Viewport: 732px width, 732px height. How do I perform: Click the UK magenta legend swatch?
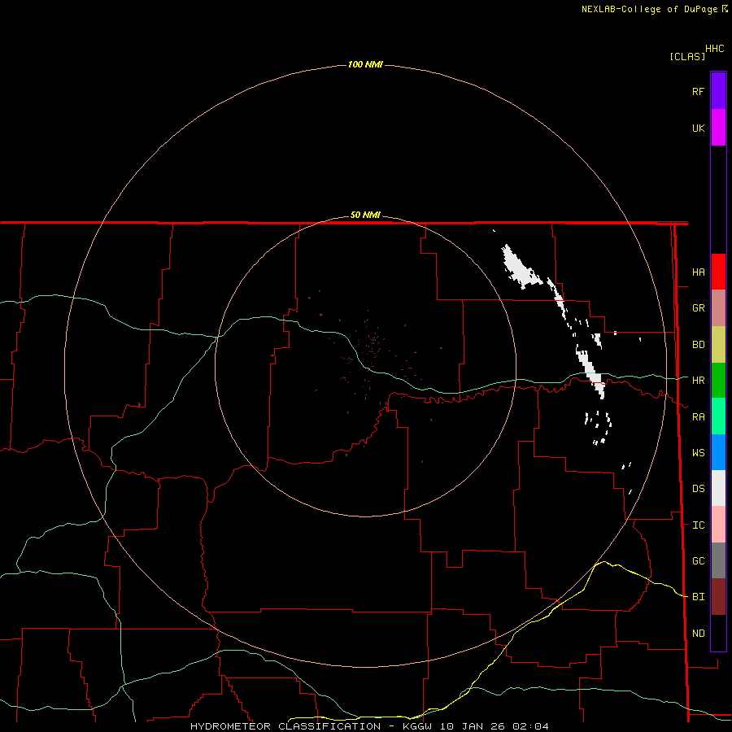(718, 128)
